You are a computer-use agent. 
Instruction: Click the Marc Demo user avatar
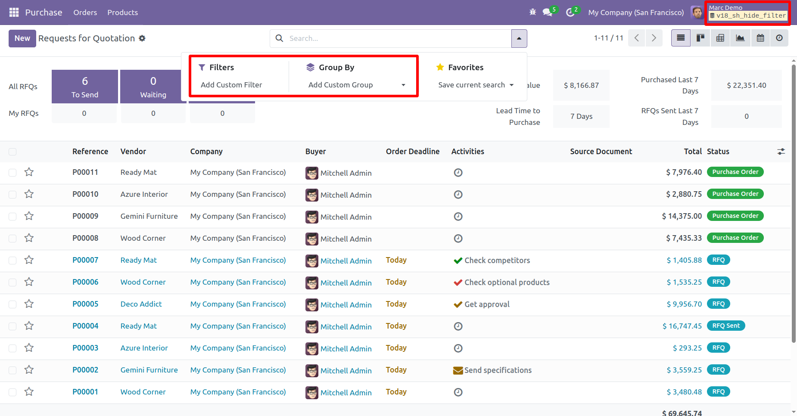click(697, 12)
